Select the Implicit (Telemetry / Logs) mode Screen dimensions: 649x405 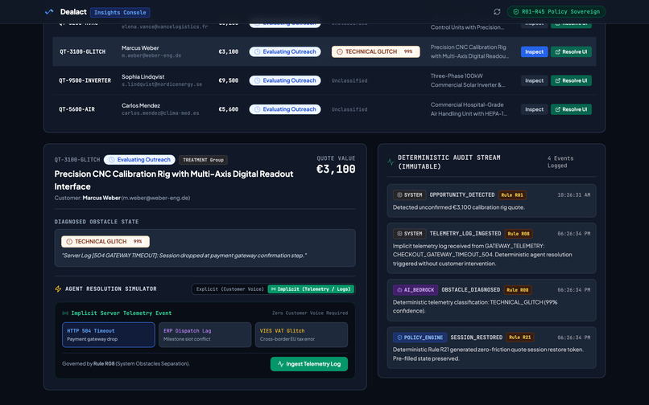point(311,289)
